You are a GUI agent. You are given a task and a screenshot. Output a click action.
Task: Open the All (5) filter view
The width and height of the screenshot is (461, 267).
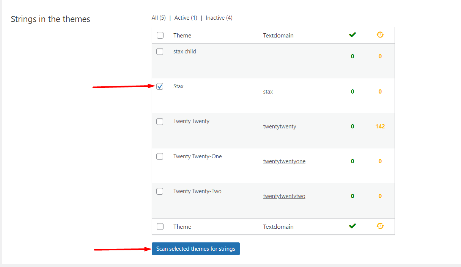[159, 17]
